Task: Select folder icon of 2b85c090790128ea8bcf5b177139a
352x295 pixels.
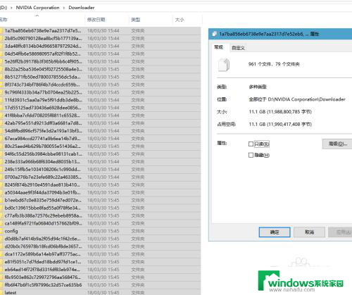Action: (1, 39)
